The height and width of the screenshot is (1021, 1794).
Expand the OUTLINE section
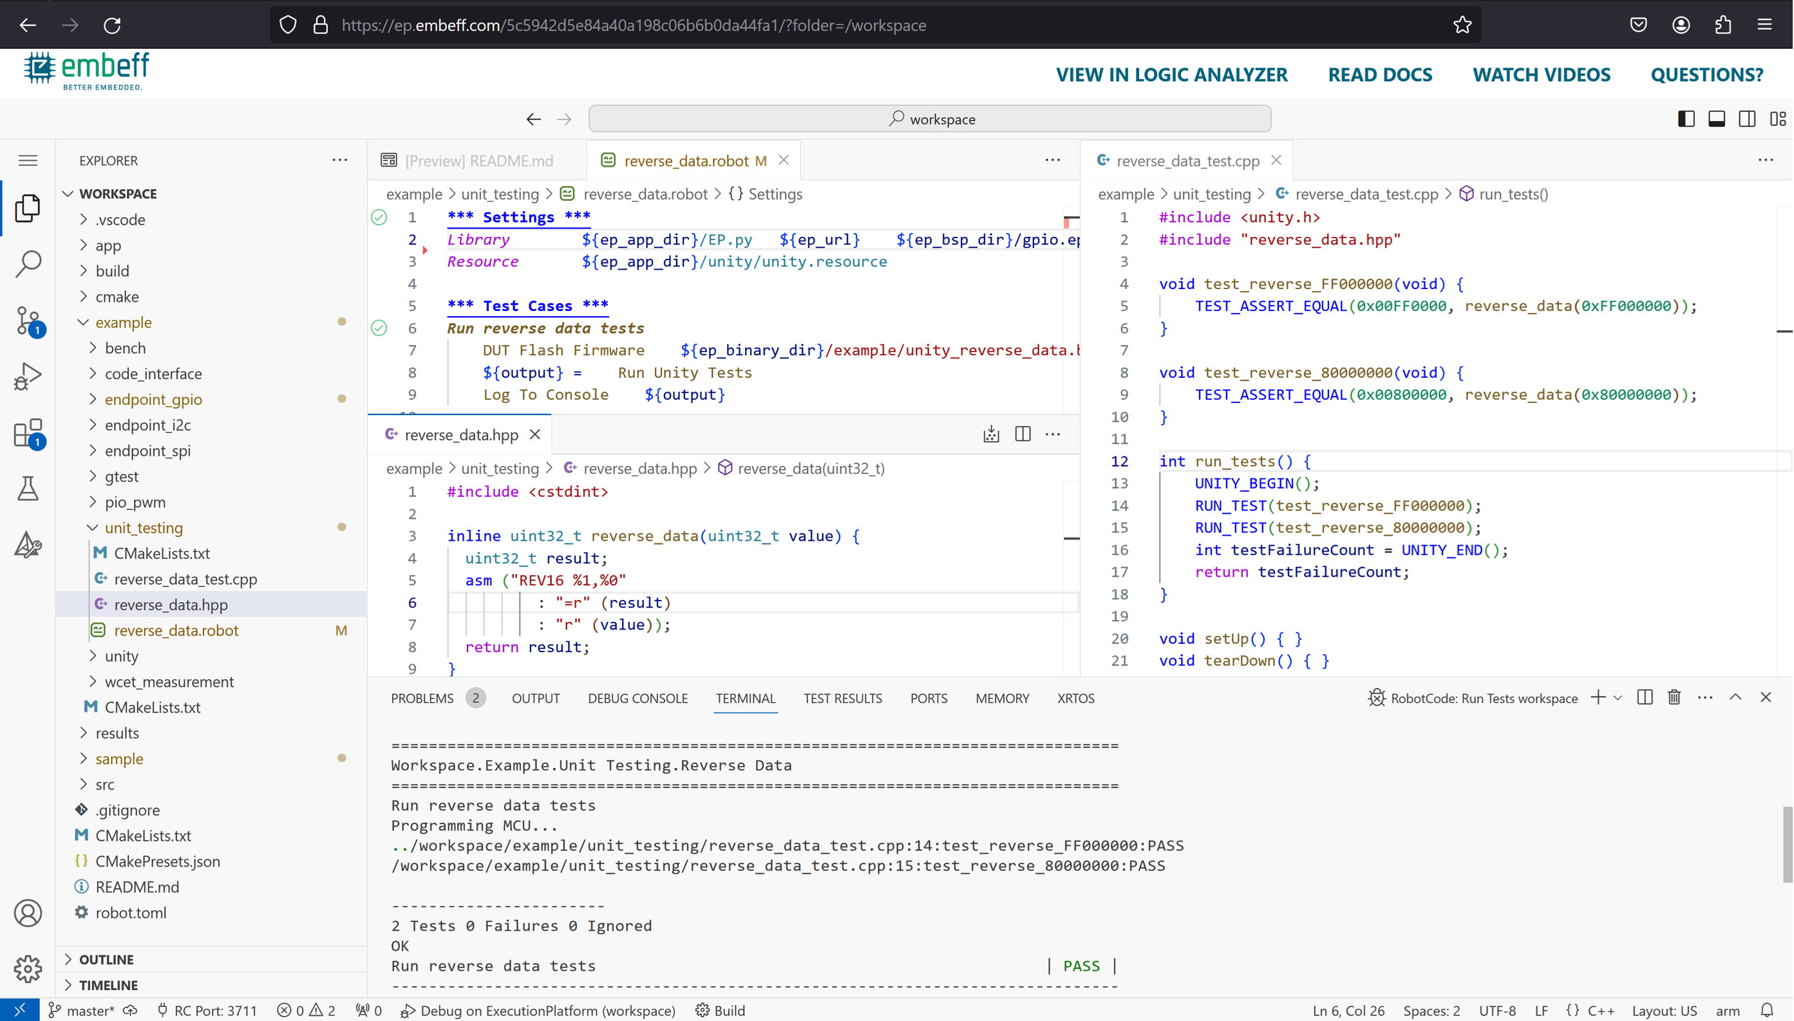[x=107, y=959]
